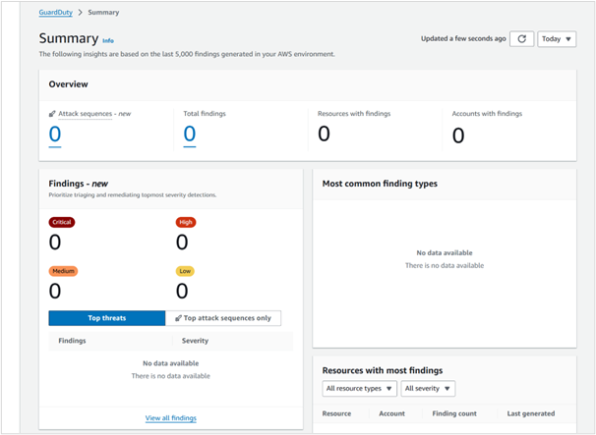Click the Attack sequences - new label
596x435 pixels.
[94, 114]
